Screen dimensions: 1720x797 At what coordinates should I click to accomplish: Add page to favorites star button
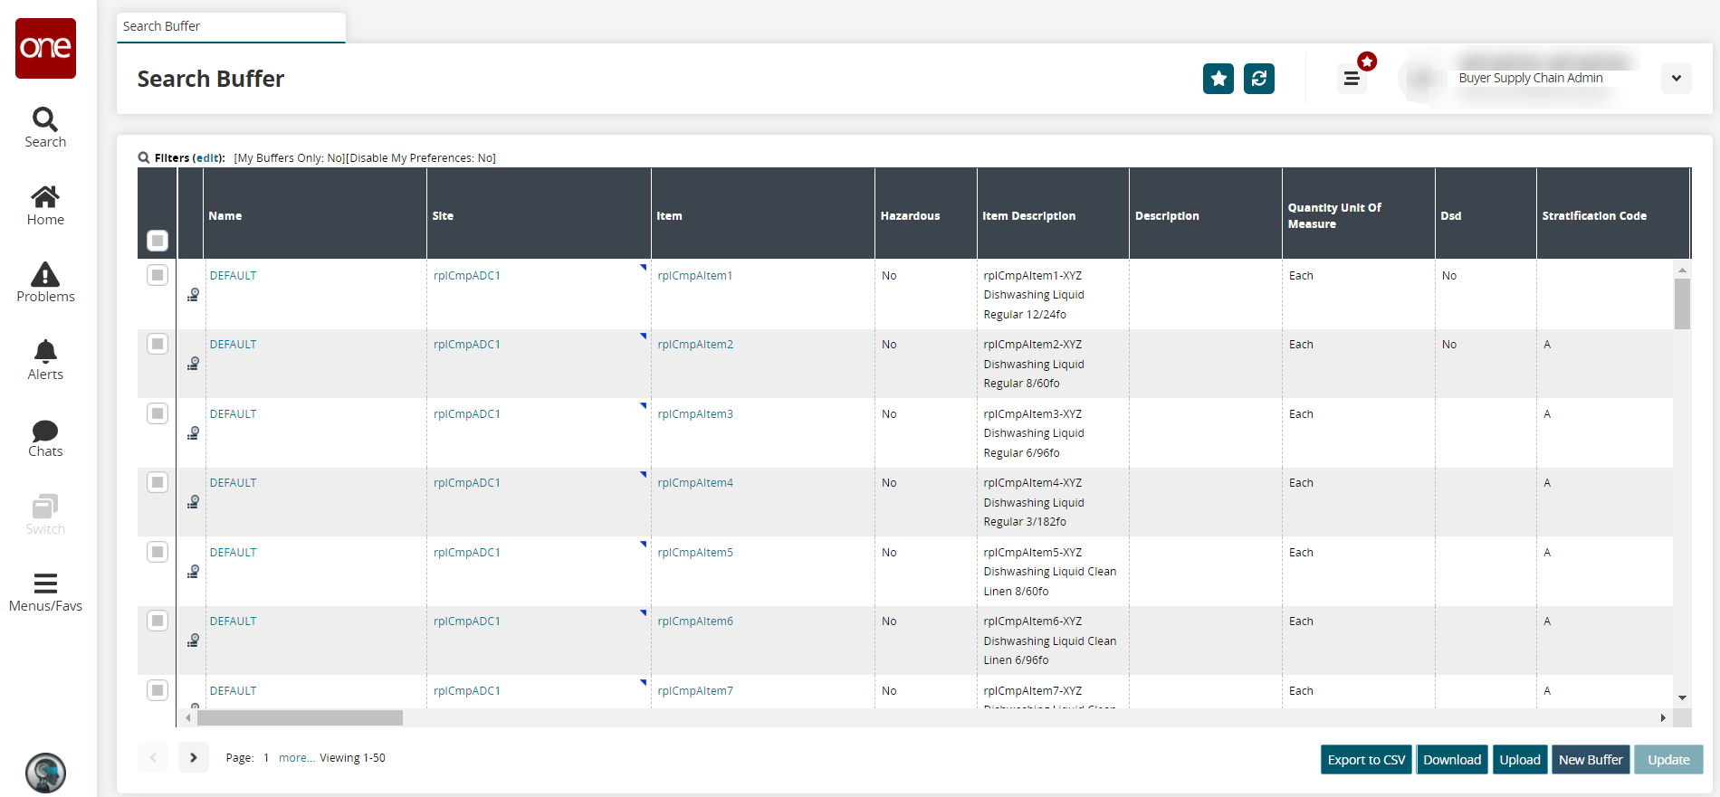point(1218,79)
